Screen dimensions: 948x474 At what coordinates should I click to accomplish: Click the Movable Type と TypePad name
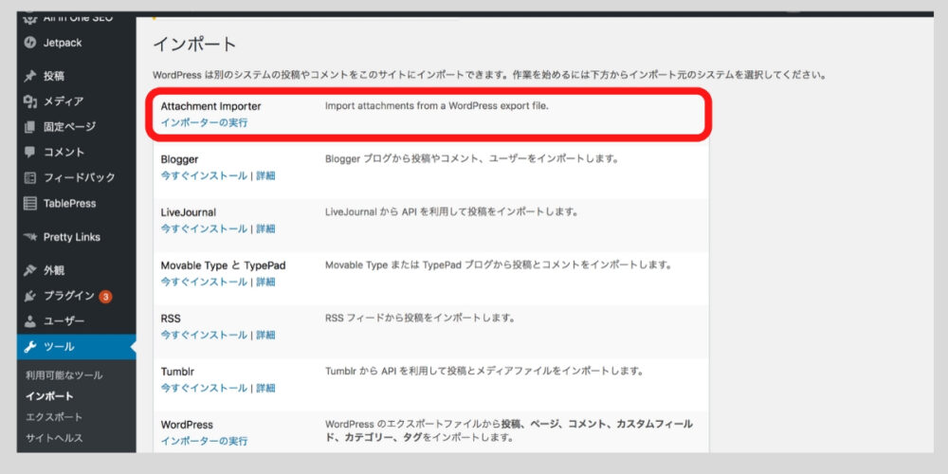coord(223,266)
